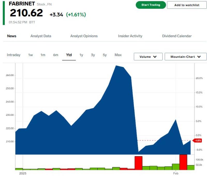The image size is (207, 177).
Task: Switch to the Analyst Data tab
Action: click(x=41, y=36)
